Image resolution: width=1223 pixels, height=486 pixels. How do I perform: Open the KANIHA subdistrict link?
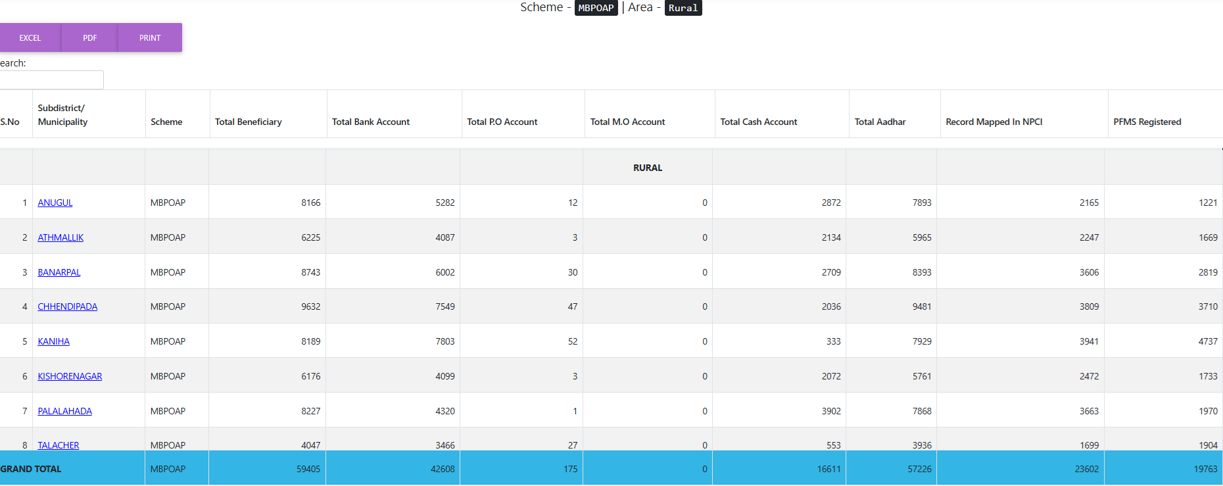coord(54,341)
